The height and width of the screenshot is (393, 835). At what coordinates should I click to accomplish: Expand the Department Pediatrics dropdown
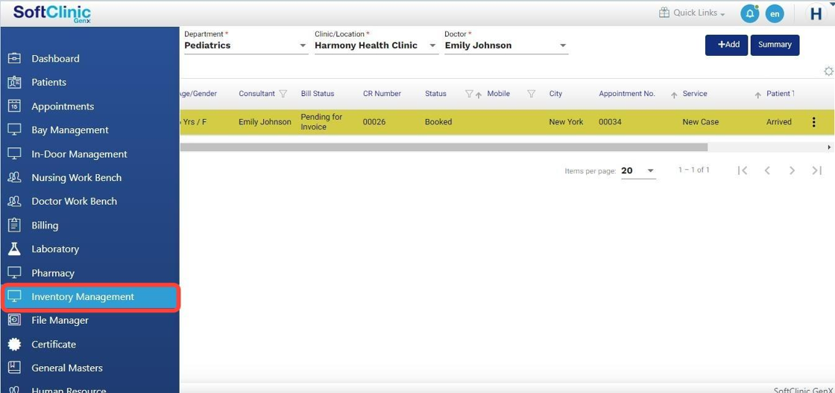303,45
